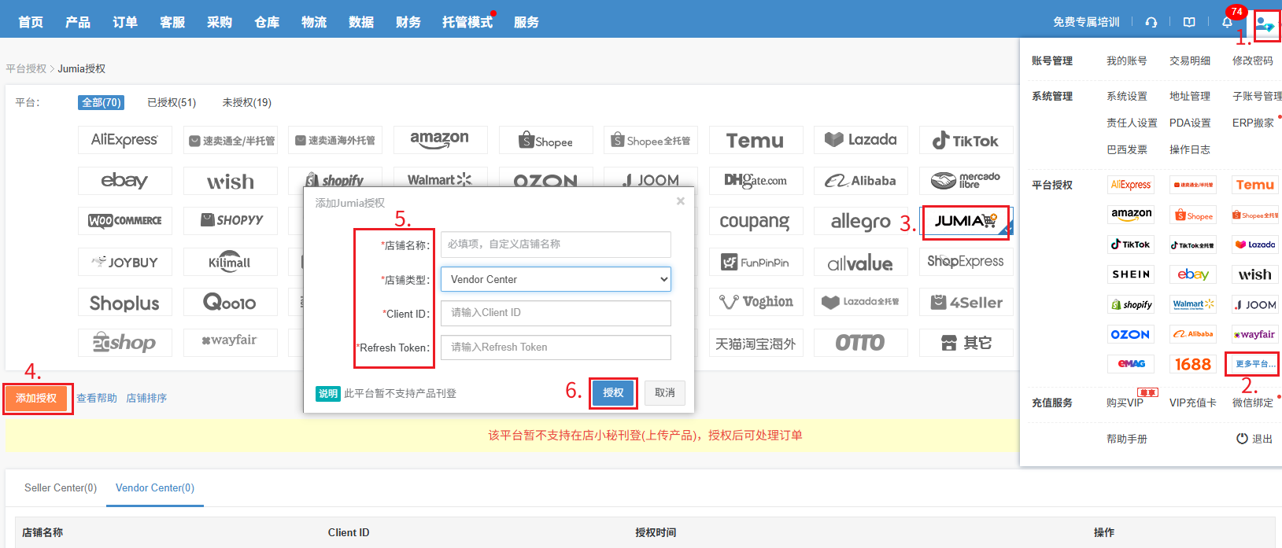The width and height of the screenshot is (1282, 548).
Task: Choose the Voghion platform logo
Action: [756, 303]
